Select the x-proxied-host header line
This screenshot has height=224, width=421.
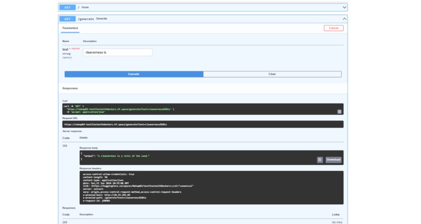coord(107,195)
